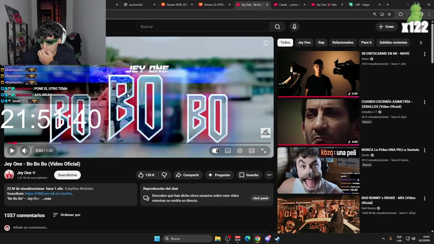
Task: Click the taskbar volume speaker icon
Action: click(x=413, y=239)
